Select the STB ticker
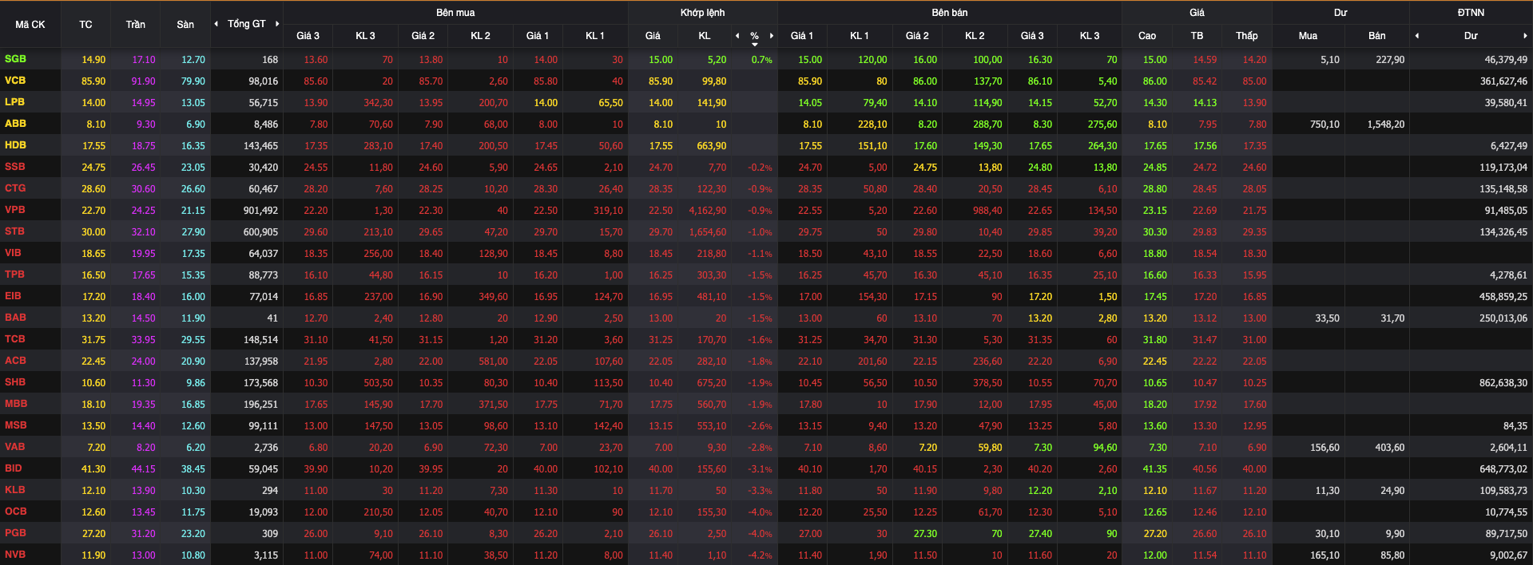 (x=14, y=231)
